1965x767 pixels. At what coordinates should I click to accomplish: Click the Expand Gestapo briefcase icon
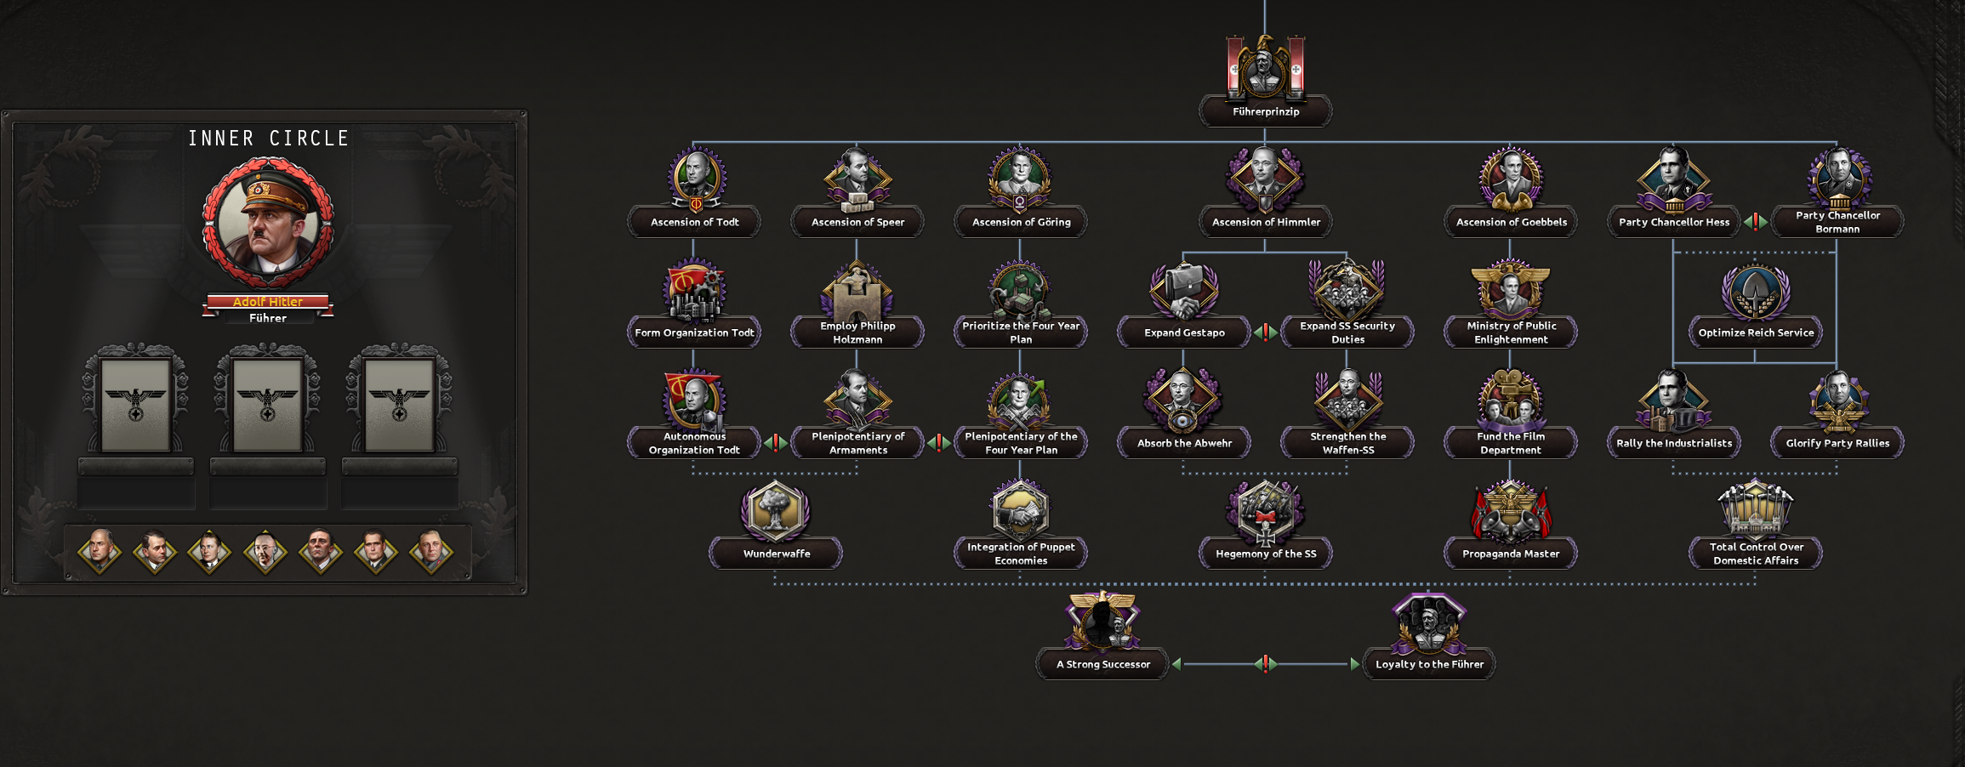click(1183, 291)
